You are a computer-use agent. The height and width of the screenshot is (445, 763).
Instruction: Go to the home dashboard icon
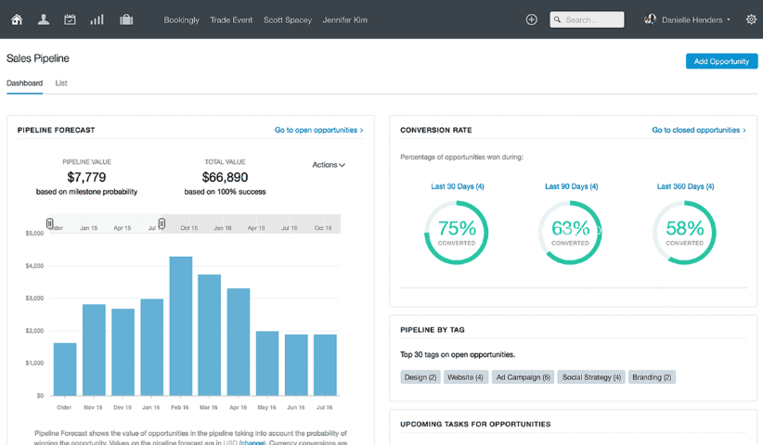point(17,19)
